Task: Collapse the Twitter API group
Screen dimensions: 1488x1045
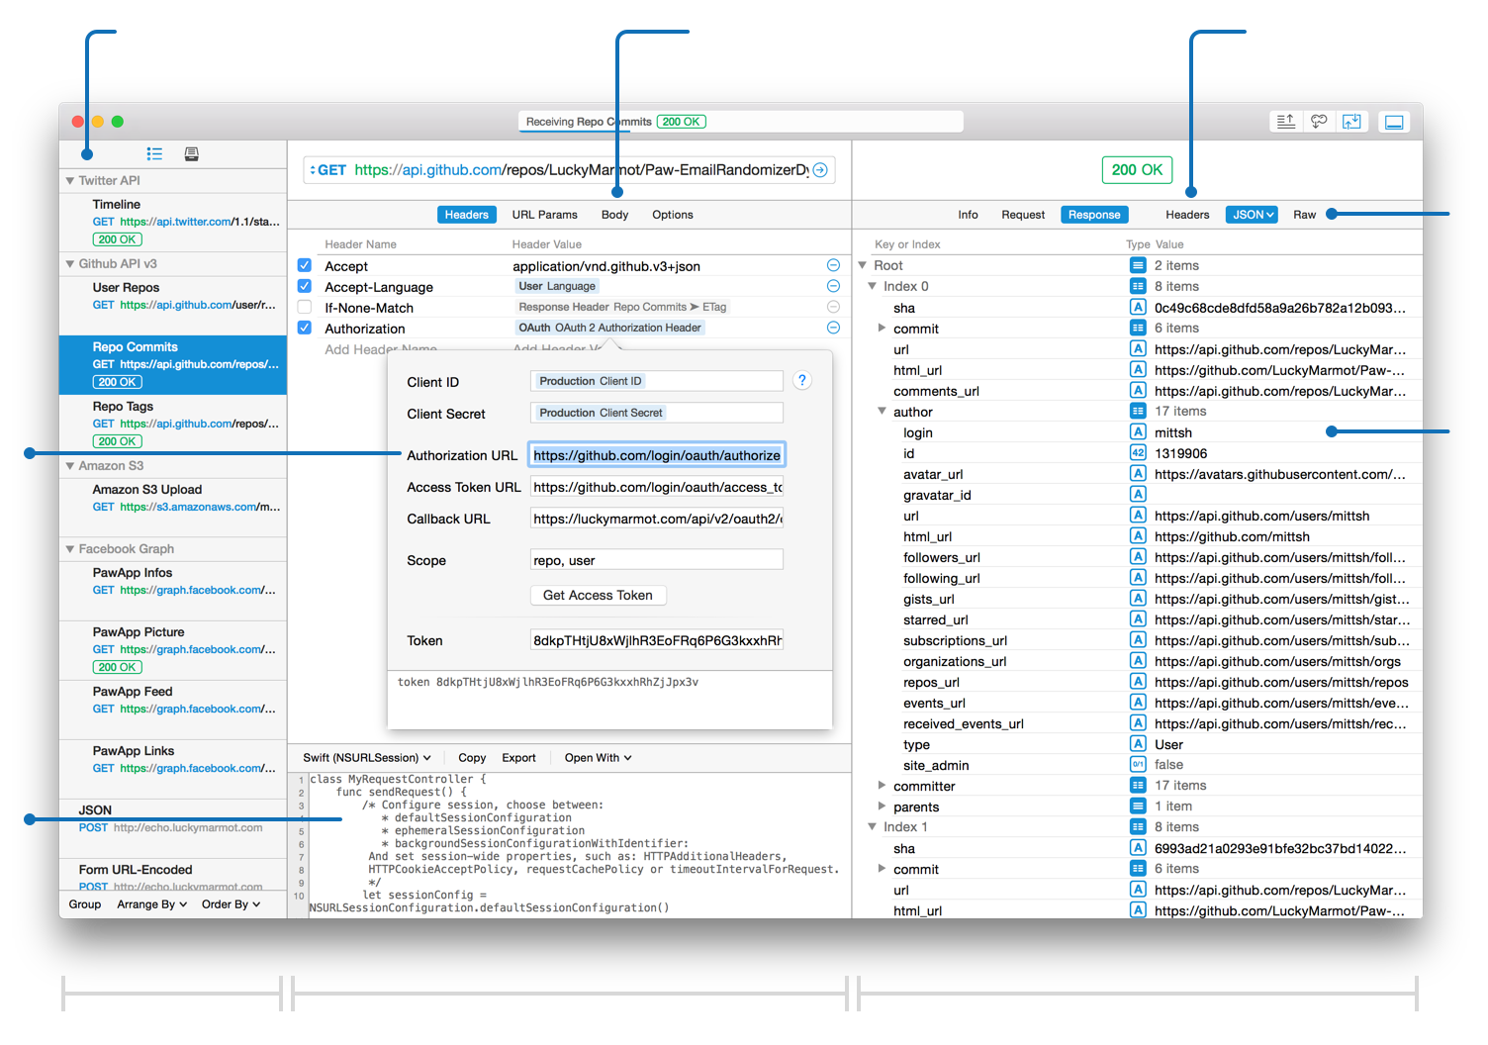Action: click(70, 181)
